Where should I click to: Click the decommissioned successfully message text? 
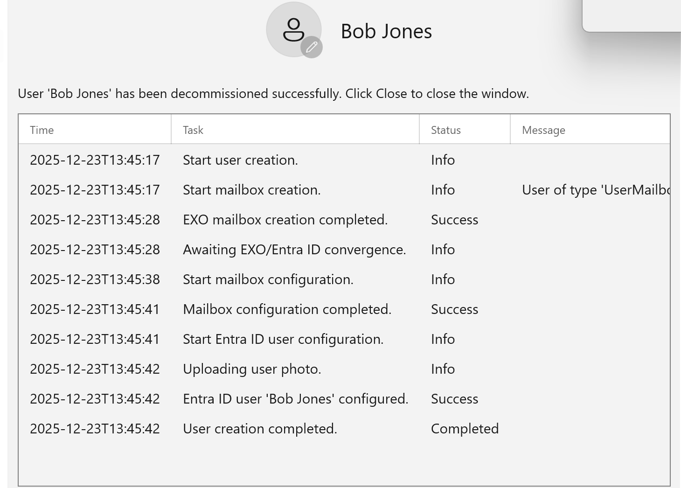tap(273, 93)
